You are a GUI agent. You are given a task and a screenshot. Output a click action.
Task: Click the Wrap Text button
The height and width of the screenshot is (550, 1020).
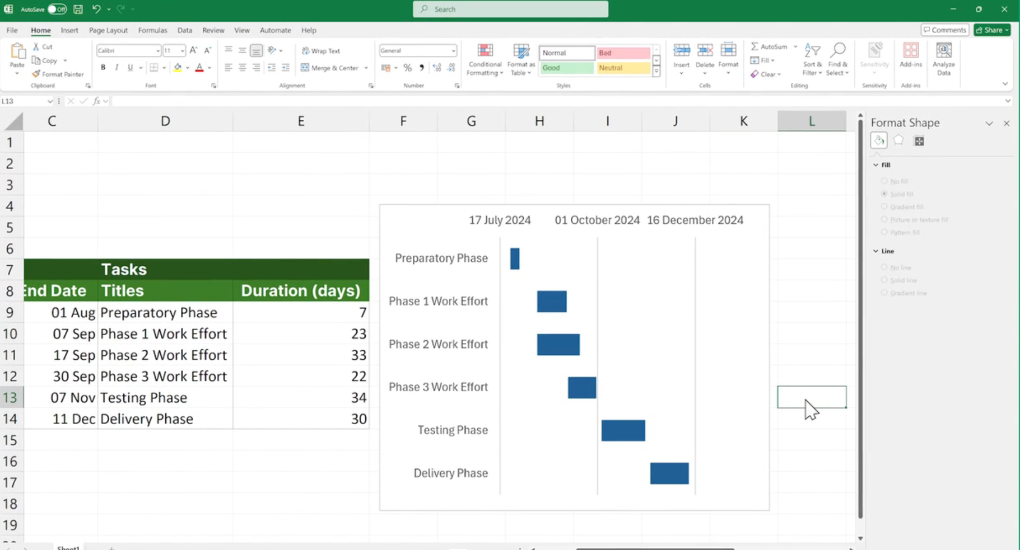pos(321,51)
